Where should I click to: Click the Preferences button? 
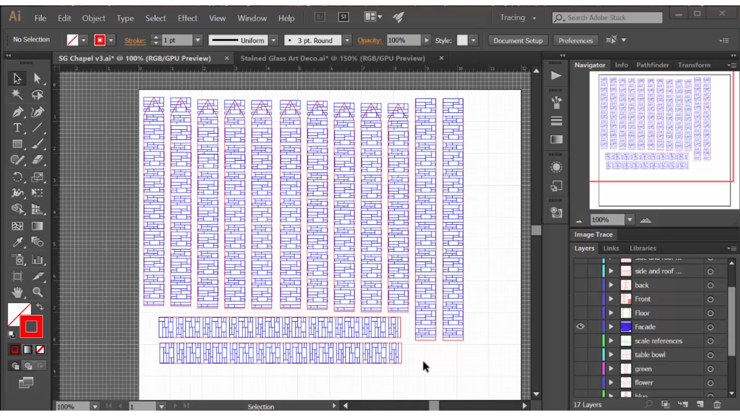[575, 40]
